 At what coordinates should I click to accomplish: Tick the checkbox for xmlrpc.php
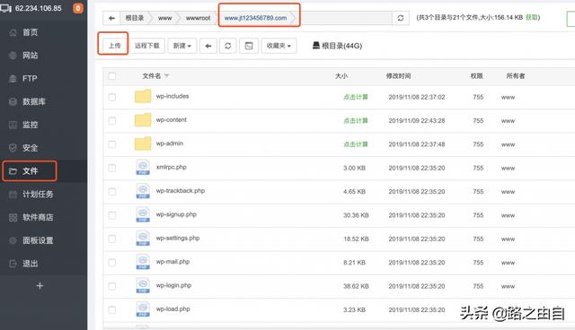(111, 168)
